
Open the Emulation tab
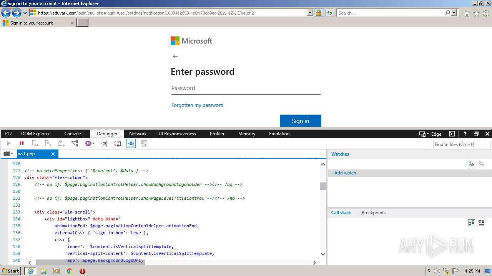click(279, 134)
